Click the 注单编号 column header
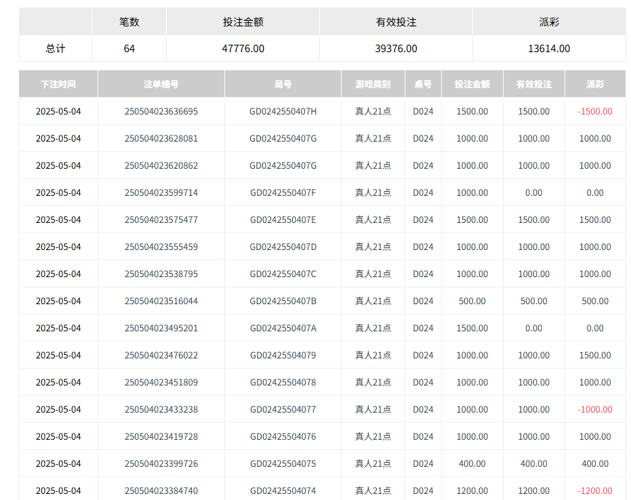This screenshot has width=631, height=500. pos(161,84)
